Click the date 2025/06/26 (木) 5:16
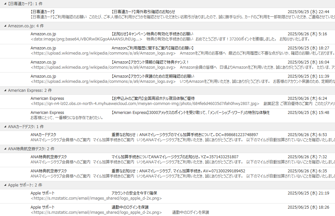The image size is (335, 216). pyautogui.click(x=307, y=34)
